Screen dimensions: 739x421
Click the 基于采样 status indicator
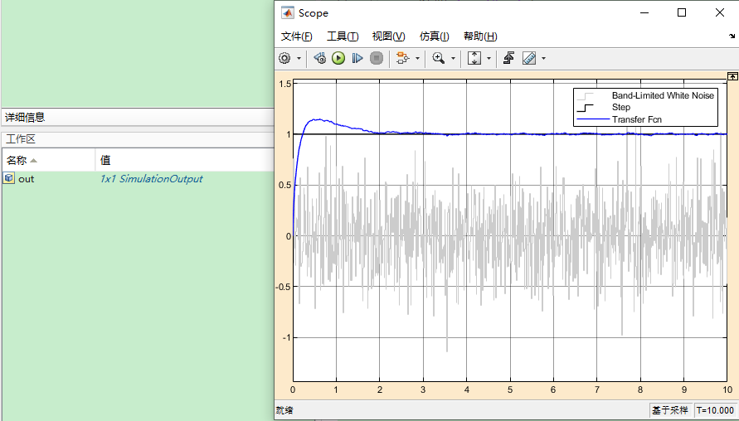tap(670, 410)
